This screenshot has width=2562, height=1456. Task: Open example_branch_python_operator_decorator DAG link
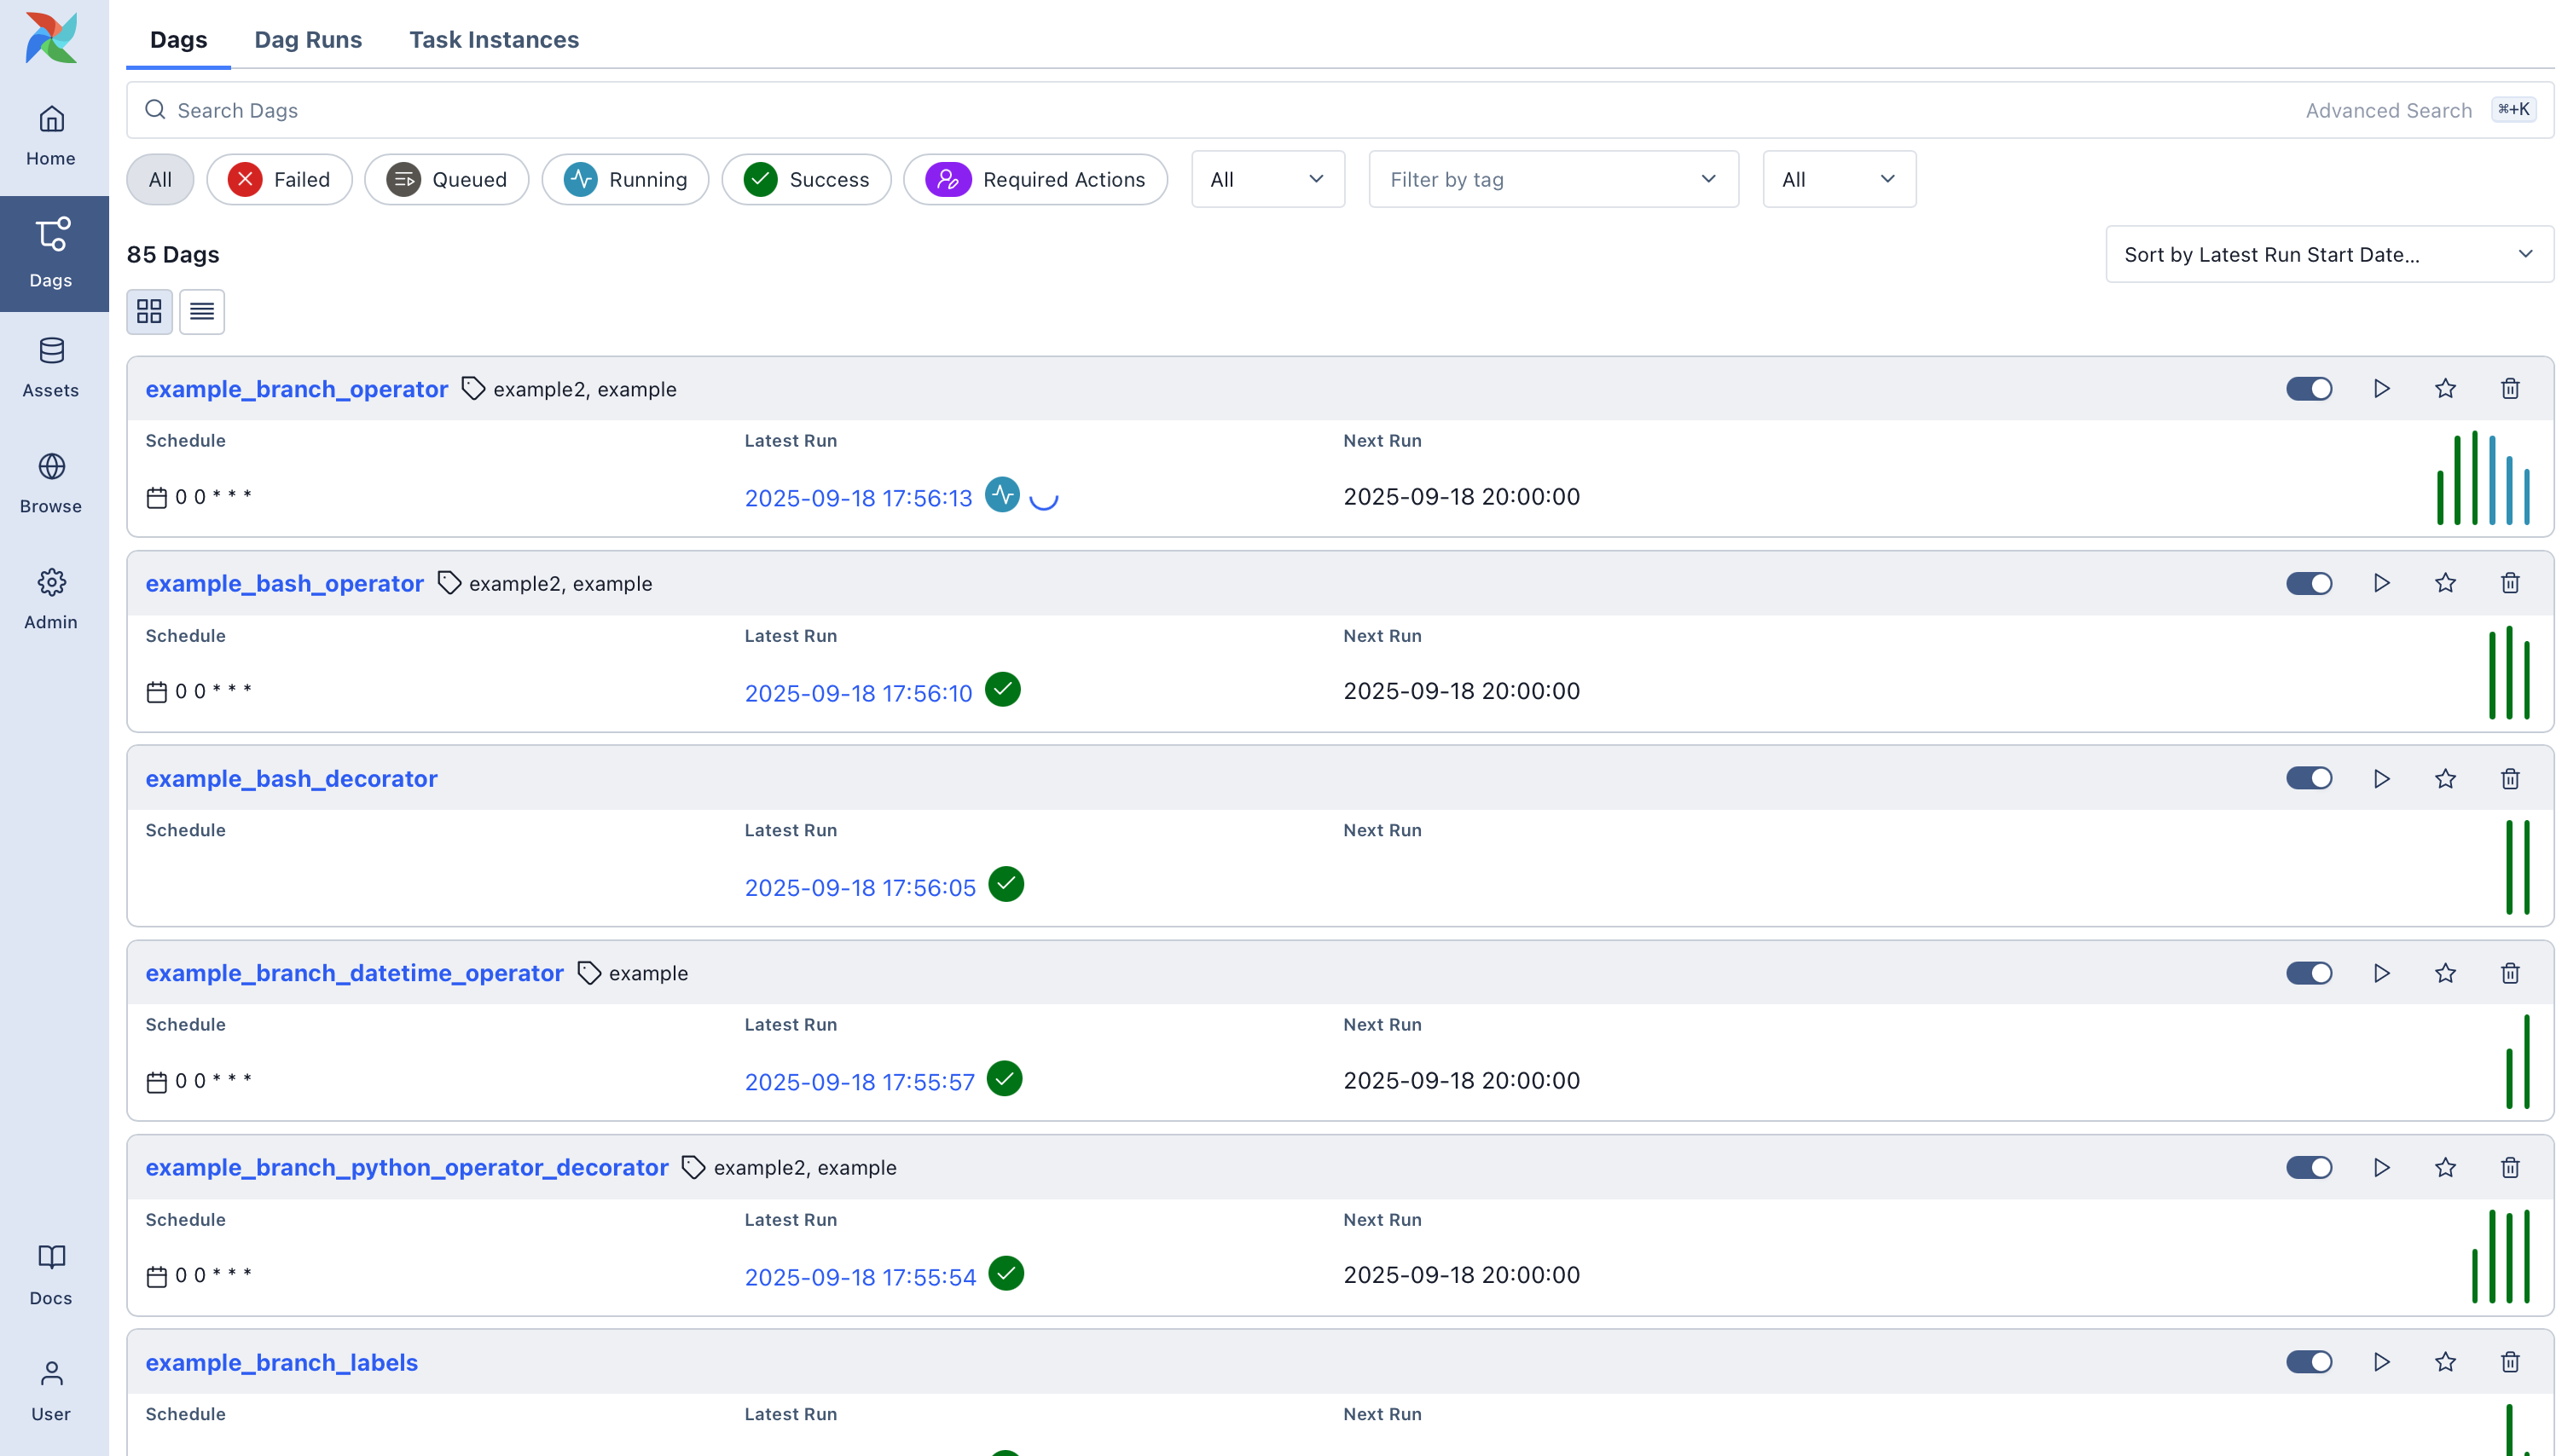[x=406, y=1167]
